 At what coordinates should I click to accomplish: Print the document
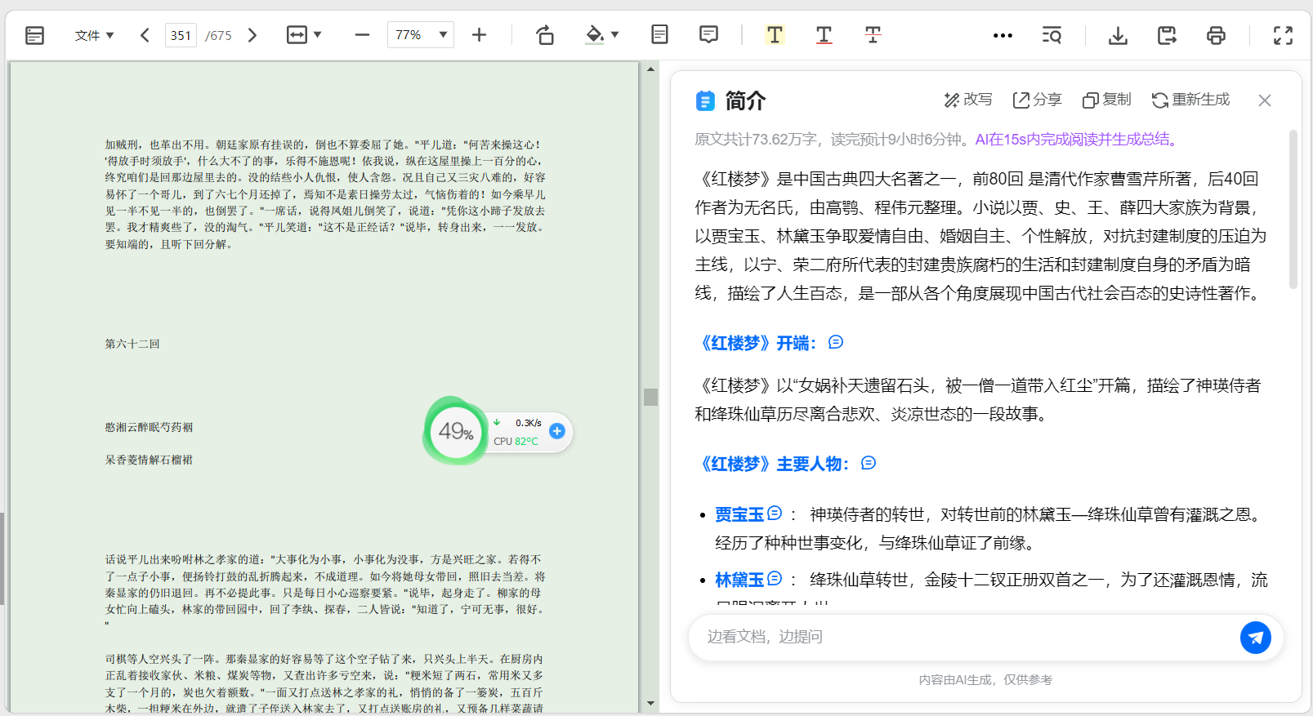click(1216, 35)
